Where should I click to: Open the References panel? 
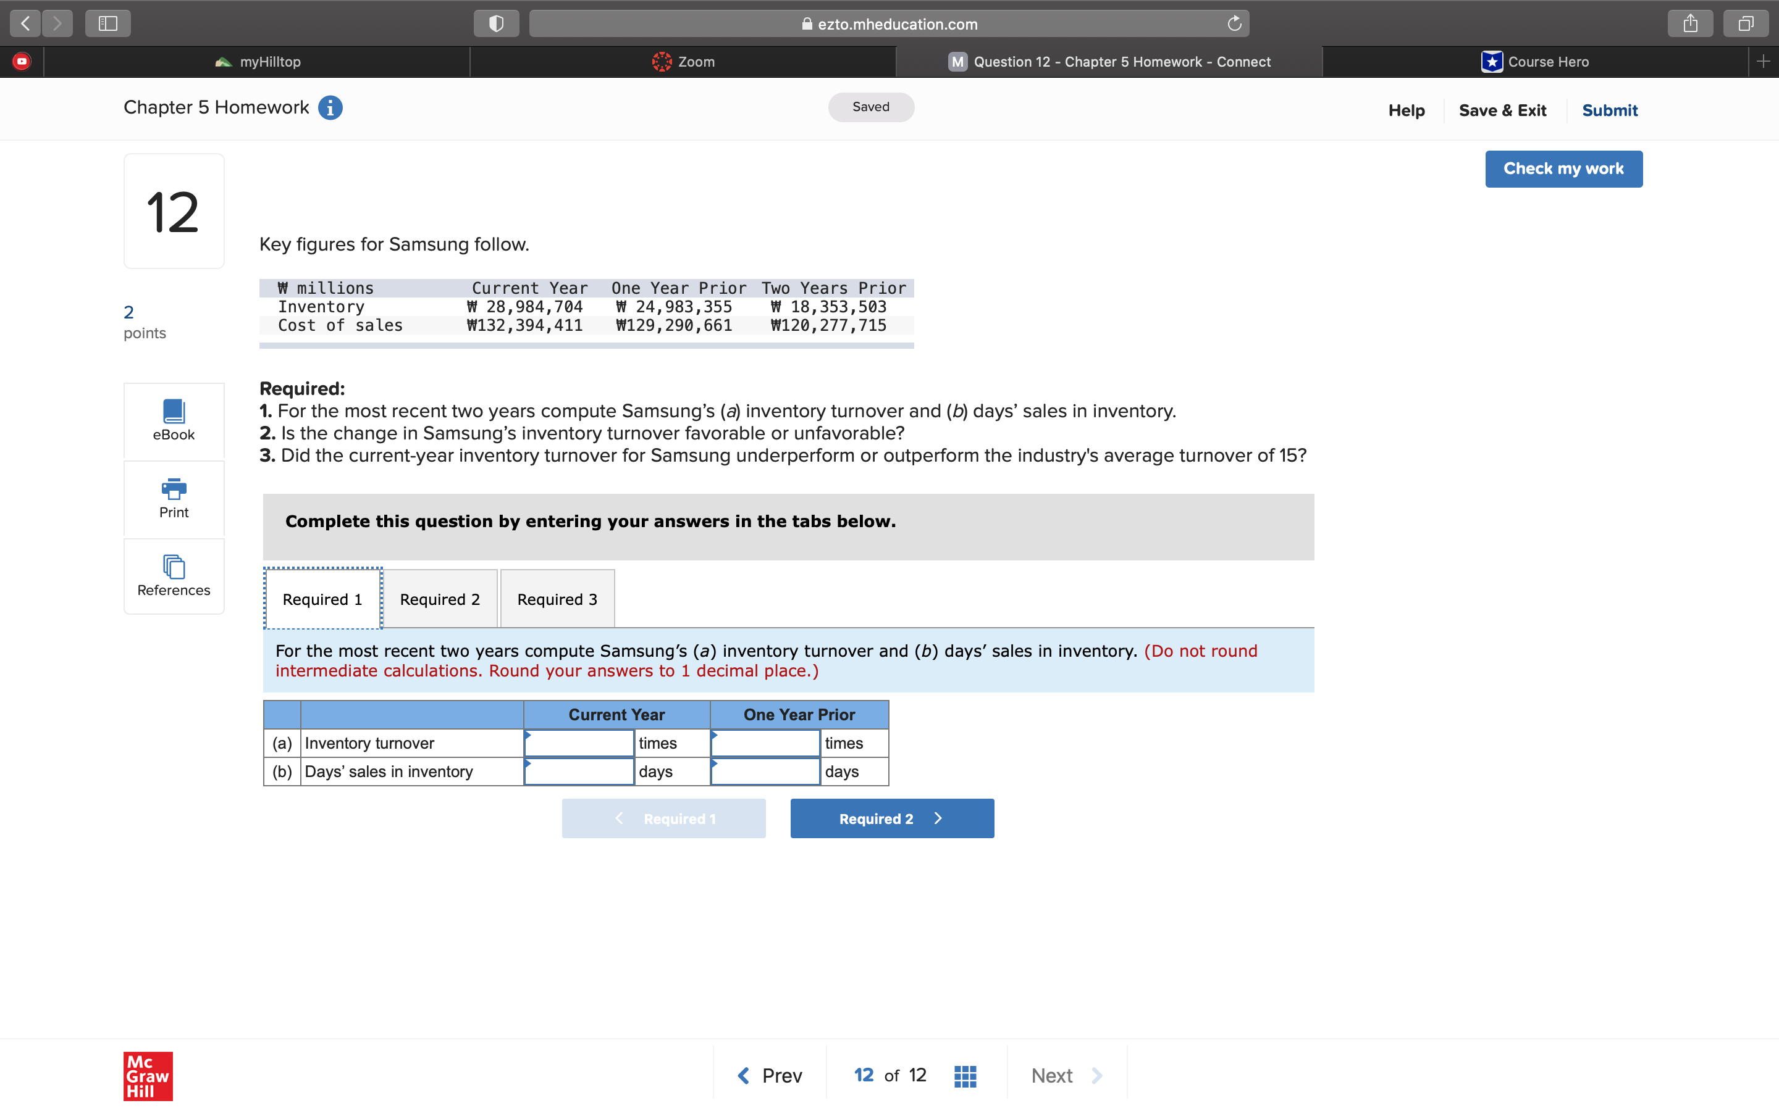(x=174, y=576)
